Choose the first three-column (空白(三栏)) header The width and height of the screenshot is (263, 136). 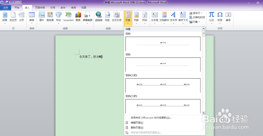click(x=163, y=85)
